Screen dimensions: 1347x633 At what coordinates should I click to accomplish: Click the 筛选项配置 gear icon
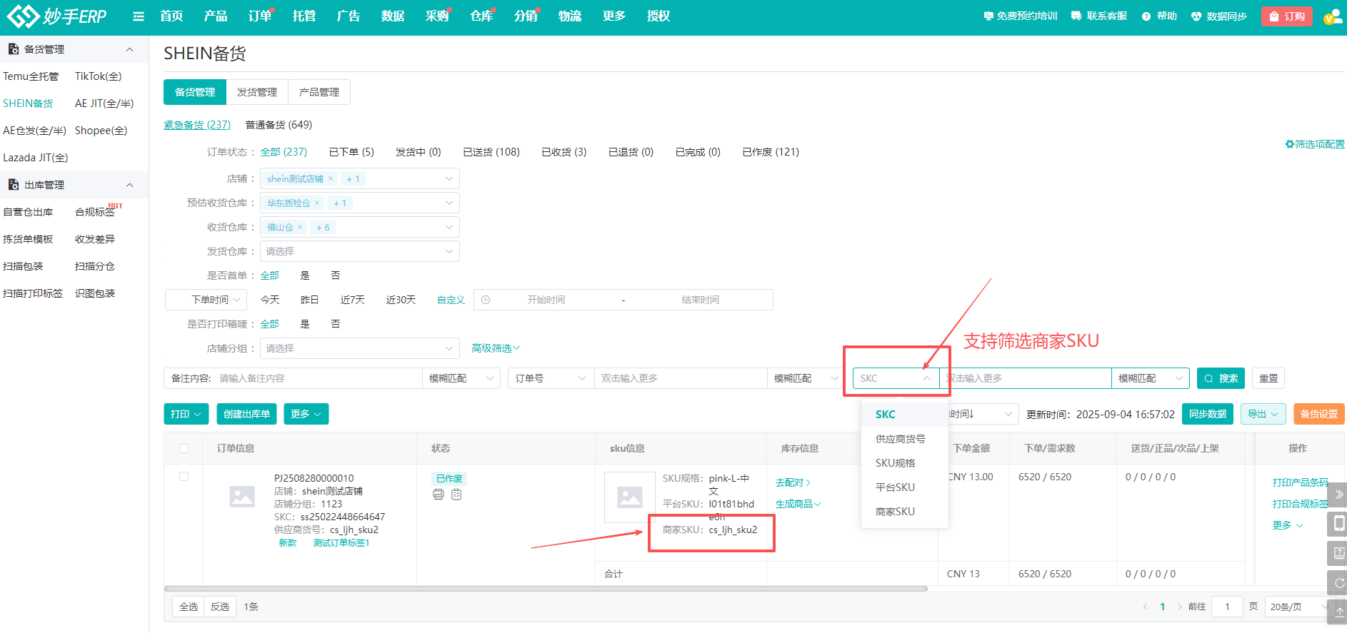[x=1289, y=144]
